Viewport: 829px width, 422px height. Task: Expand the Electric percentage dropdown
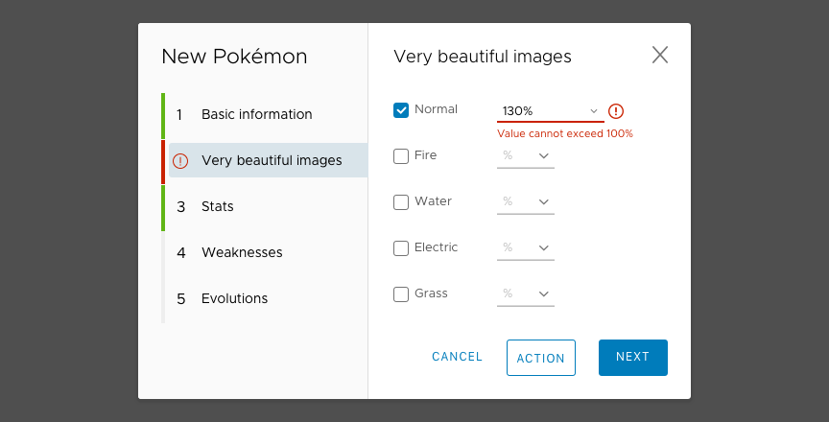pos(526,247)
